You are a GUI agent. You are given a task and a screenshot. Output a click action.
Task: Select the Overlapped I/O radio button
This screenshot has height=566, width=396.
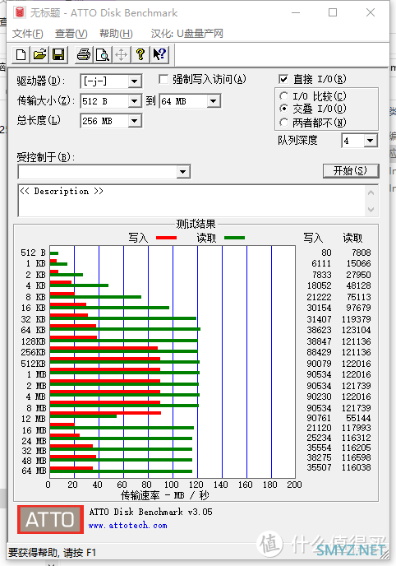click(x=284, y=109)
